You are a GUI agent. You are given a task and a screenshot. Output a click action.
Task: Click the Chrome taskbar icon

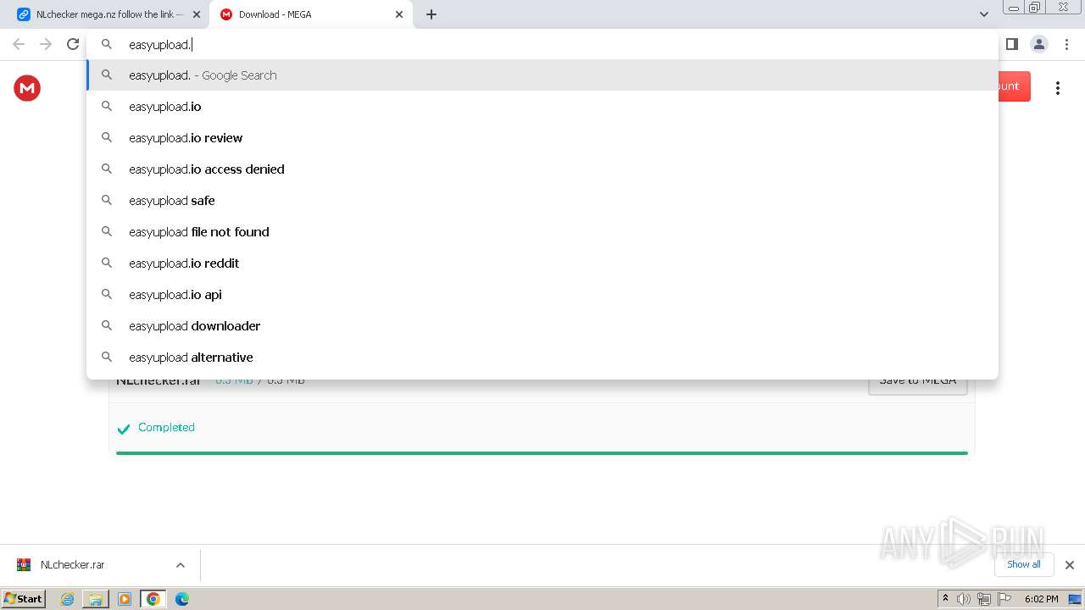pyautogui.click(x=153, y=599)
